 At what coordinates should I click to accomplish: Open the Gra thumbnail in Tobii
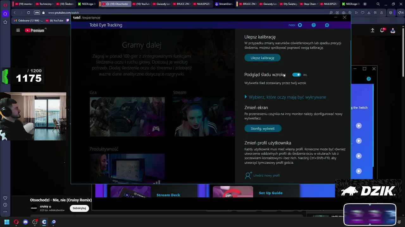coord(127,117)
